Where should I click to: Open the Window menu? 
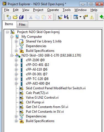[81, 10]
